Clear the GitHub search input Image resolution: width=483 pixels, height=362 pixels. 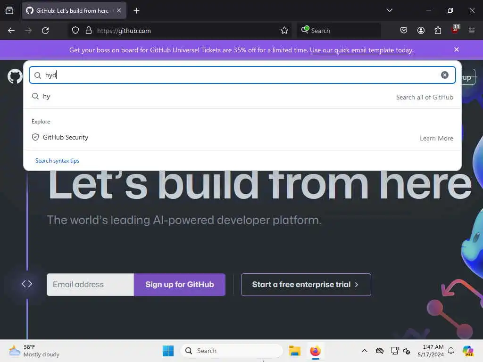[x=444, y=75]
